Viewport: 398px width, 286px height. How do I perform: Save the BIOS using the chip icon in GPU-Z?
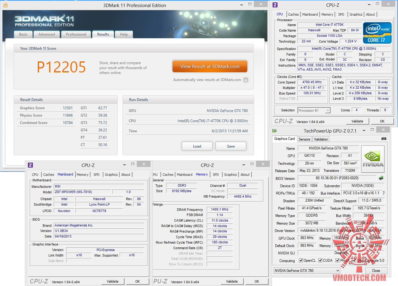381,178
